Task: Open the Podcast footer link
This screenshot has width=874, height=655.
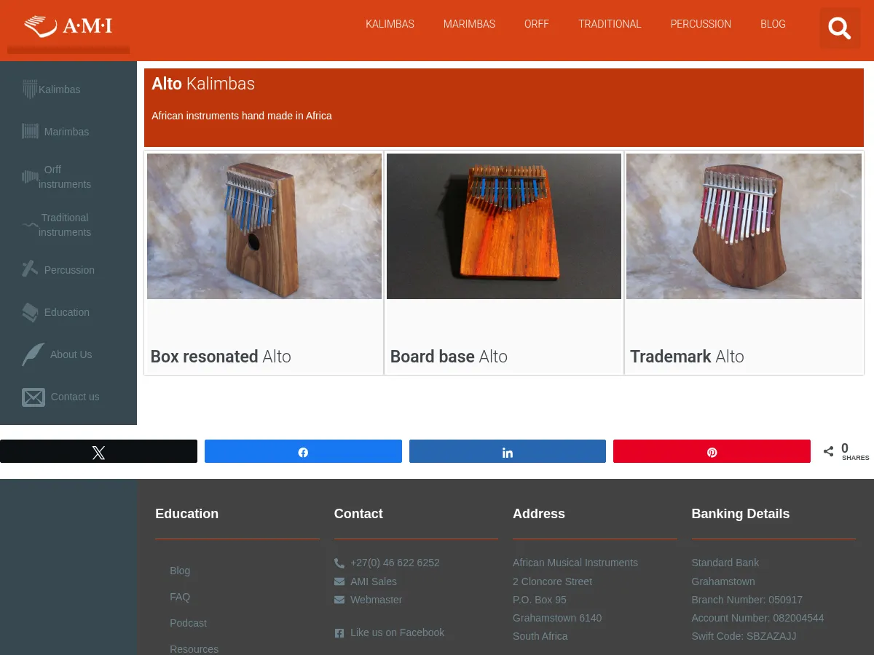Action: pyautogui.click(x=188, y=623)
